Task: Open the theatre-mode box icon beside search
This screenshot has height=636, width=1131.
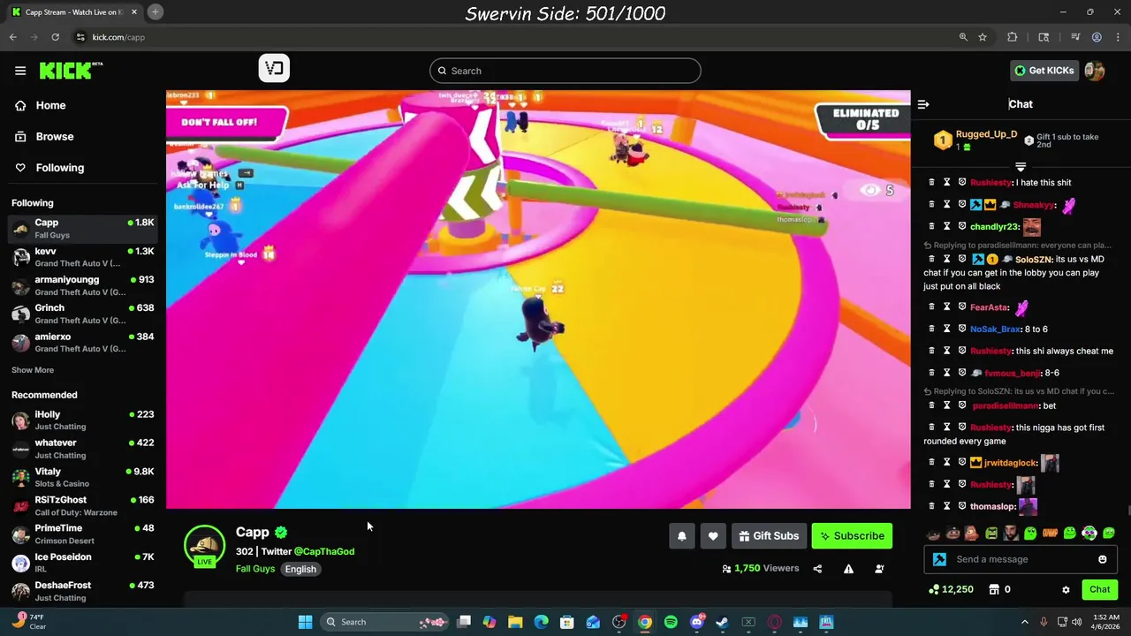Action: coord(274,68)
